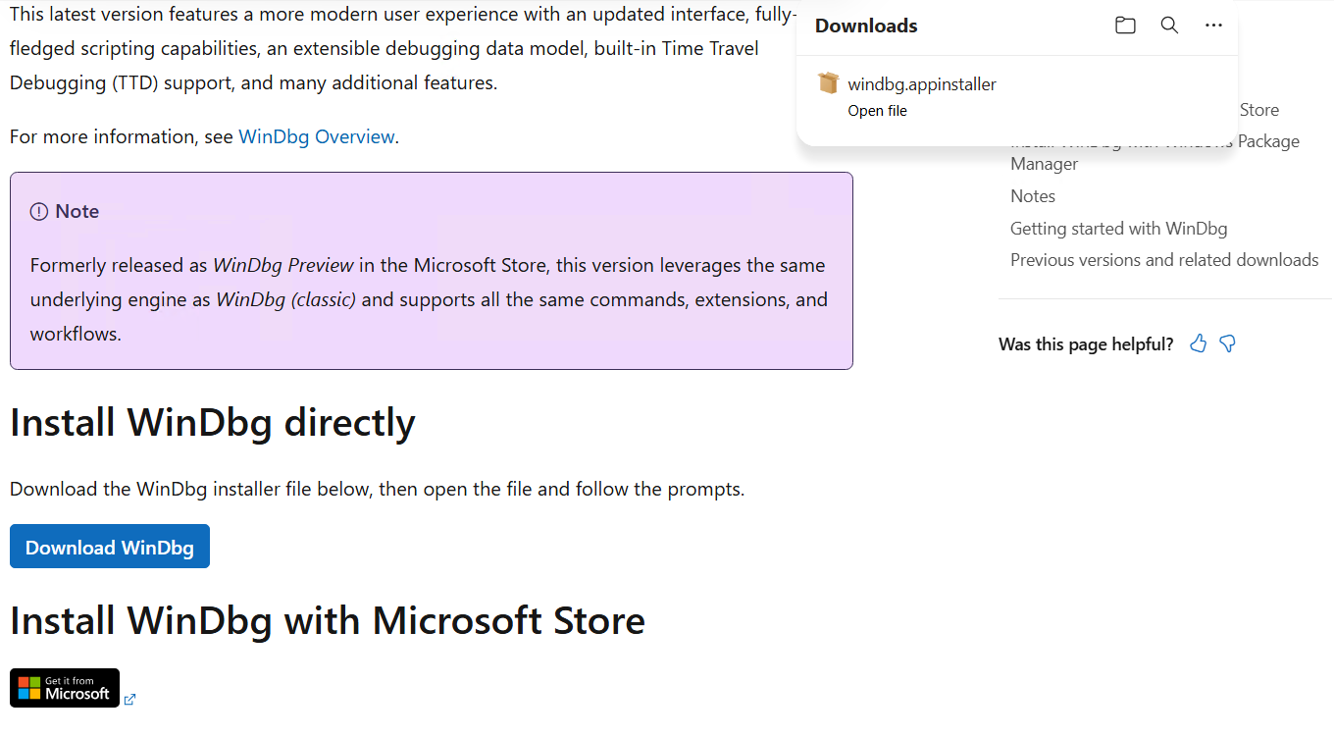Click the windbg.appinstaller package icon
Viewport: 1334px width, 737px height.
click(829, 83)
